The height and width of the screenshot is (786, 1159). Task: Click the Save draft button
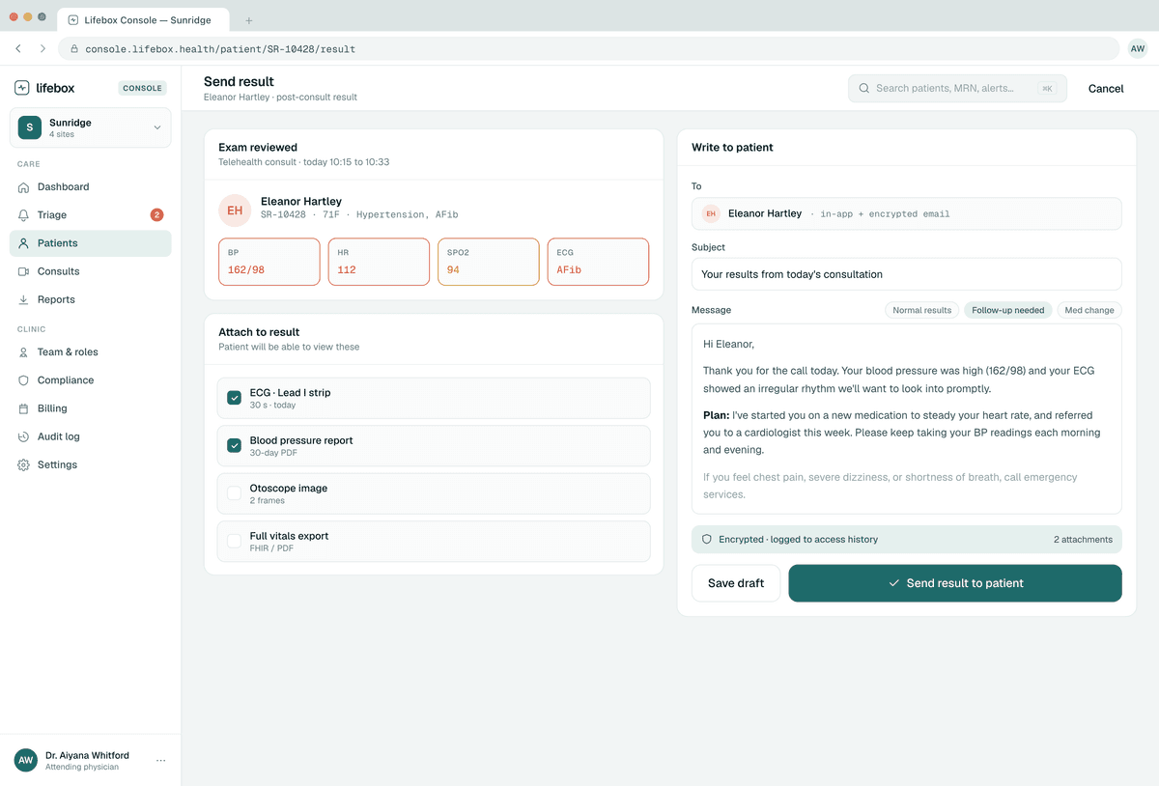(x=736, y=583)
